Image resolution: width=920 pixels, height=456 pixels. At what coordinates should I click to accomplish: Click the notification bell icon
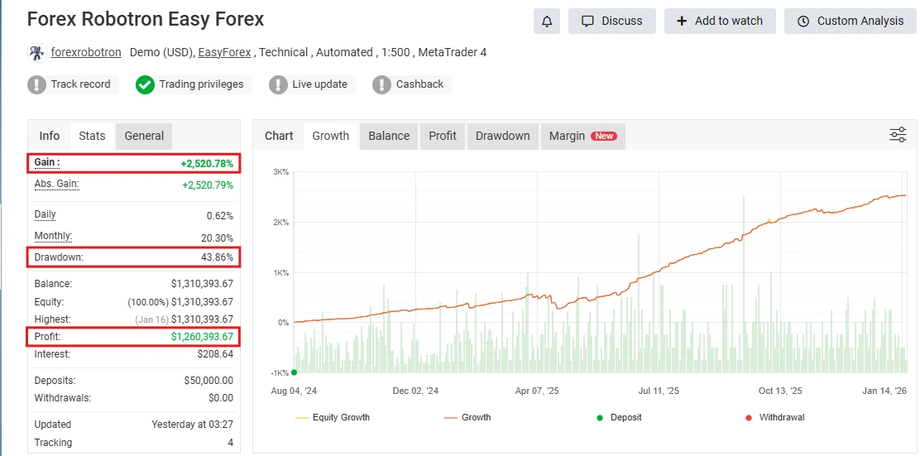547,21
